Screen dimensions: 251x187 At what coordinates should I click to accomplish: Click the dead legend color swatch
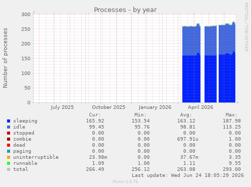[x=9, y=145]
